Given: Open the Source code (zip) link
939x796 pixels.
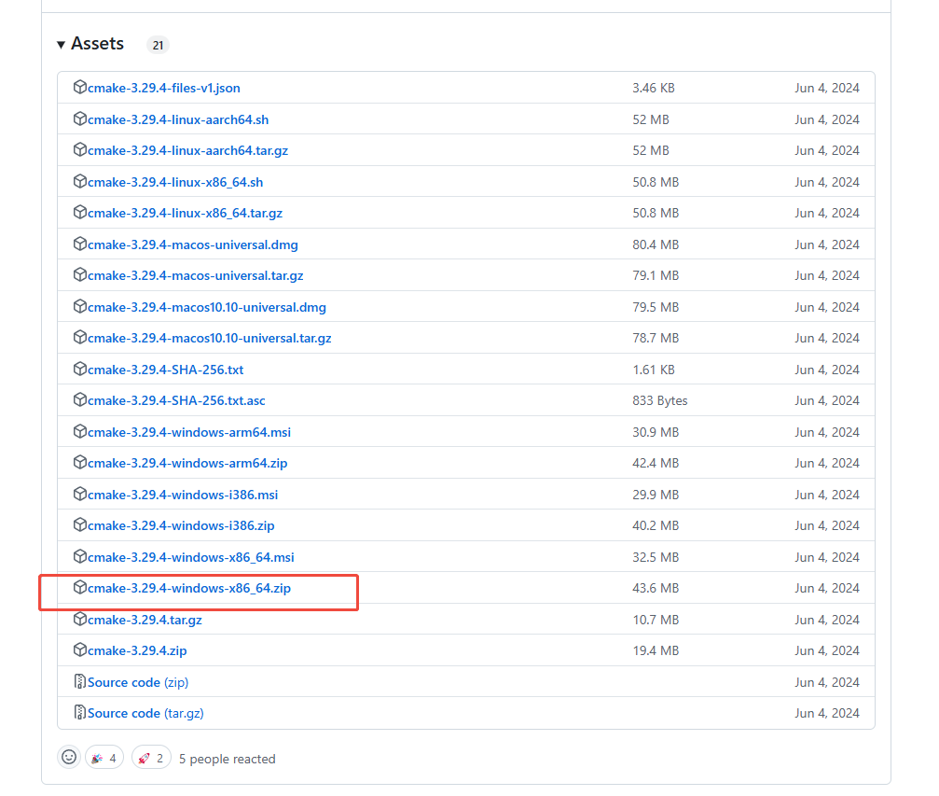Looking at the screenshot, I should pos(137,681).
